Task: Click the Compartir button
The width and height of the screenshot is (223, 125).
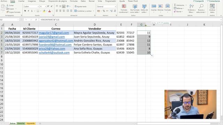Action: pyautogui.click(x=199, y=1)
